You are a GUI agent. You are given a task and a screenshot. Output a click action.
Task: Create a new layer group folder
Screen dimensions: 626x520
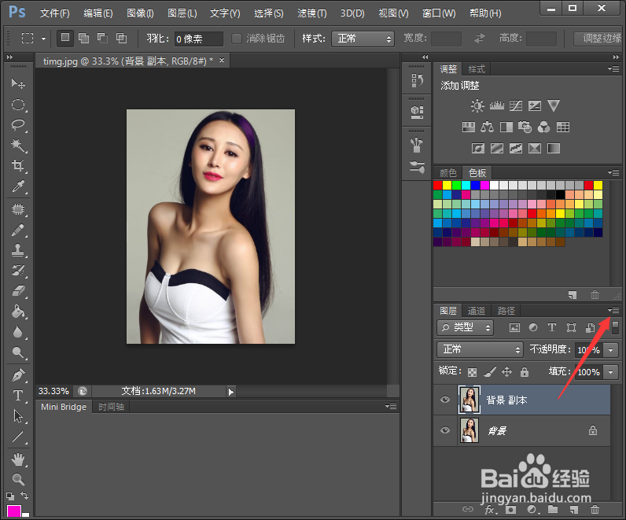point(553,509)
